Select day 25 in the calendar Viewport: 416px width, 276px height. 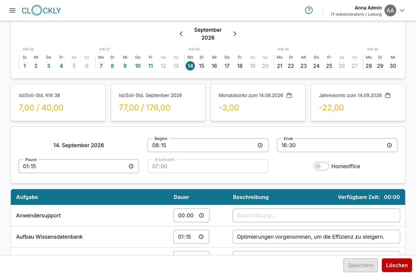coord(329,66)
